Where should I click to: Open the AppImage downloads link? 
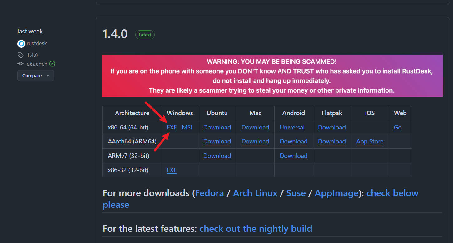coord(336,193)
